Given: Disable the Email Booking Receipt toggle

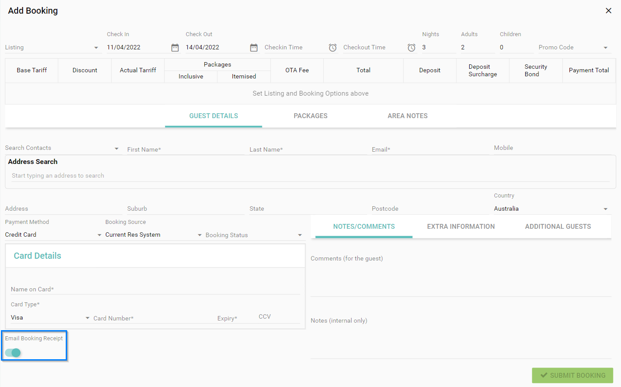Looking at the screenshot, I should [13, 353].
